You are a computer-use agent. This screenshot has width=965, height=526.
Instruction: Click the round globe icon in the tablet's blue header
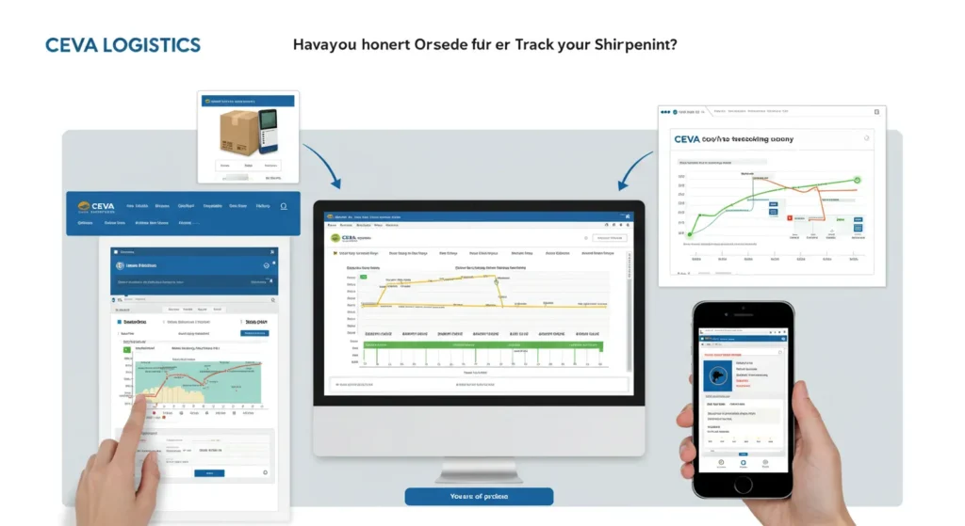click(x=120, y=265)
